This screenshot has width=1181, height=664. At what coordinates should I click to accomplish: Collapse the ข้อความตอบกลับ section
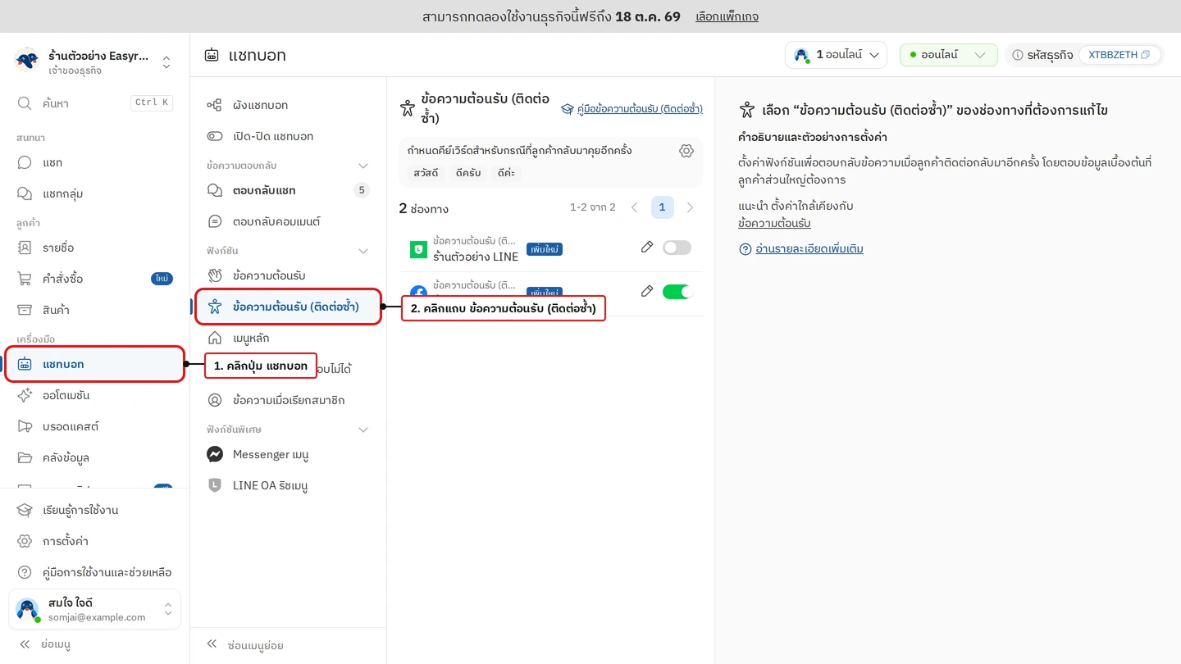point(363,166)
